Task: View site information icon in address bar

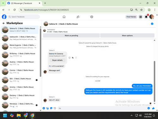Action: tap(21, 10)
